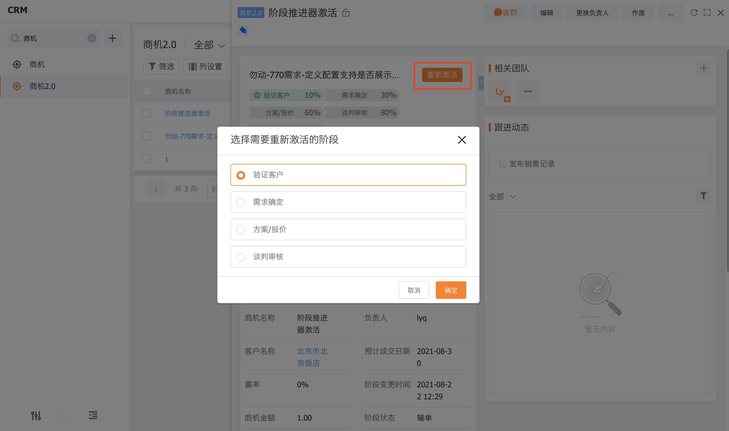Open the 阶段推进器激活 record link
729x431 pixels.
coord(188,113)
